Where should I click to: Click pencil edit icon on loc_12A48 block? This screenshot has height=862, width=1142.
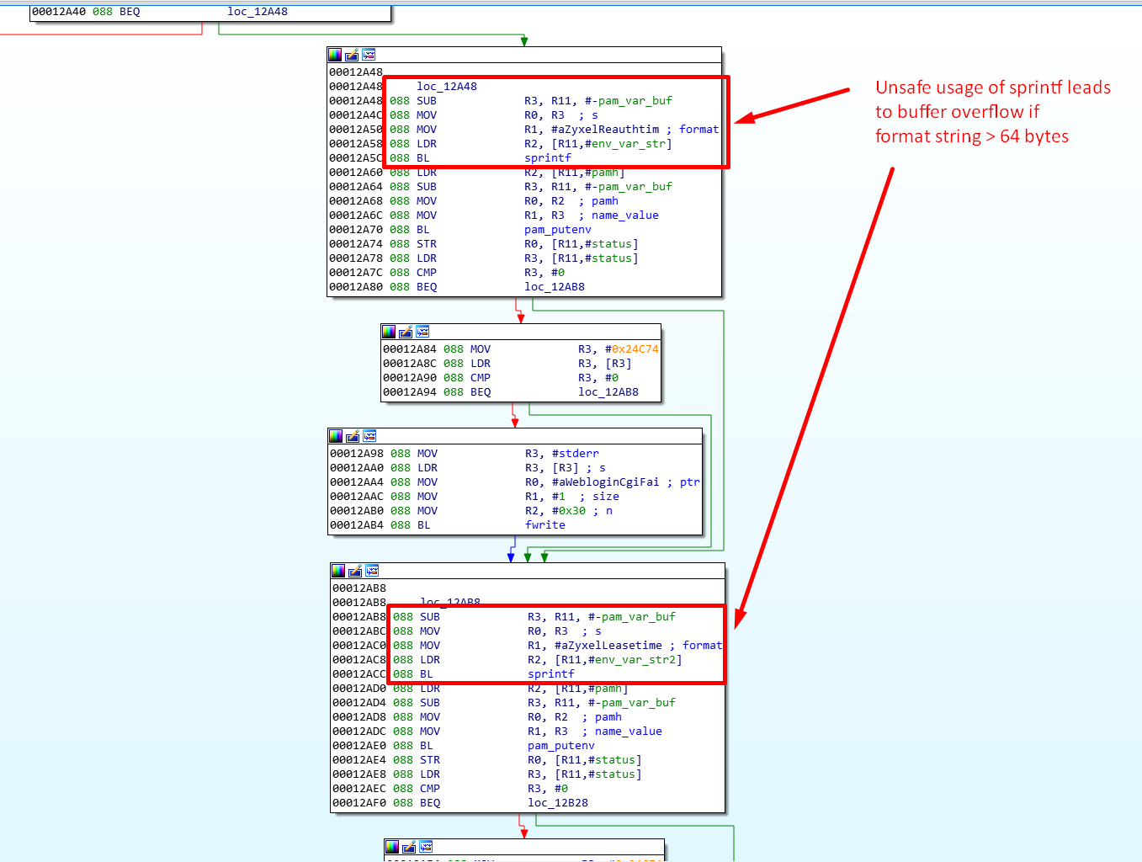tap(352, 55)
